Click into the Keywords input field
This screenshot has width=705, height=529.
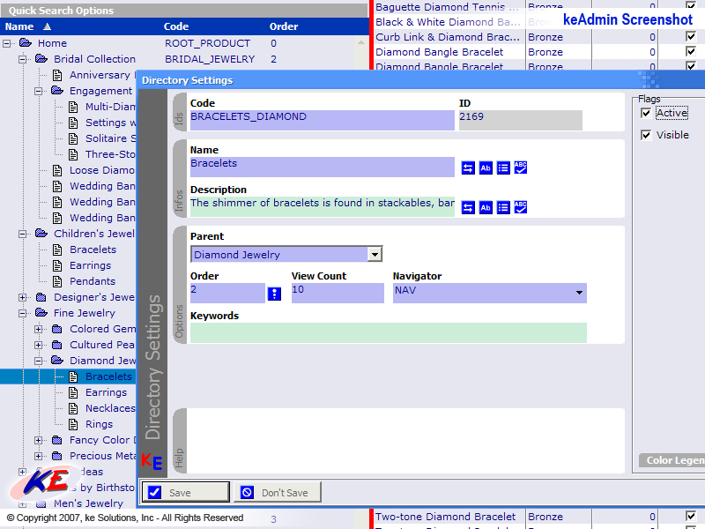388,332
